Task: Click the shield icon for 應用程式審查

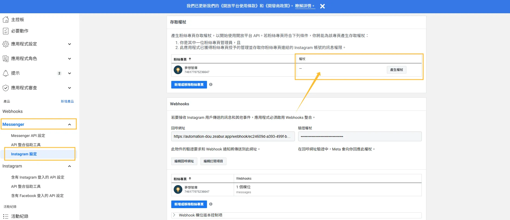Action: tap(5, 88)
